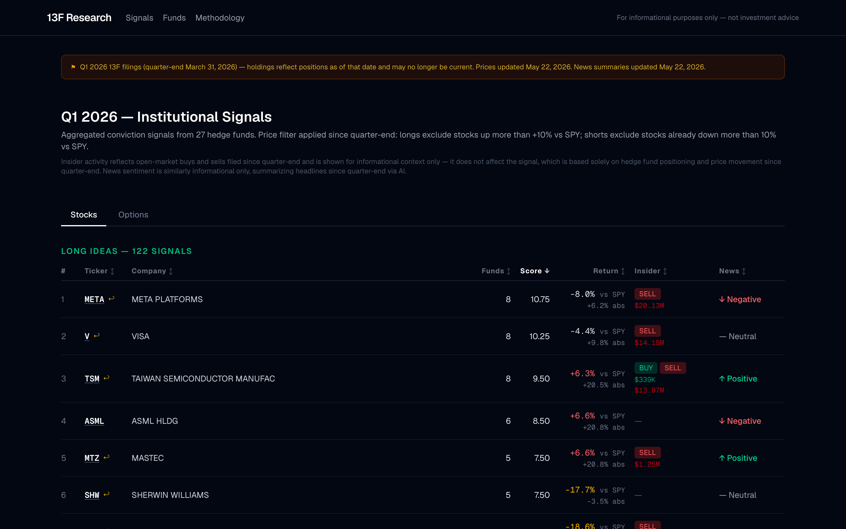
Task: Click Positive news sentiment for MASTEC
Action: click(x=738, y=458)
